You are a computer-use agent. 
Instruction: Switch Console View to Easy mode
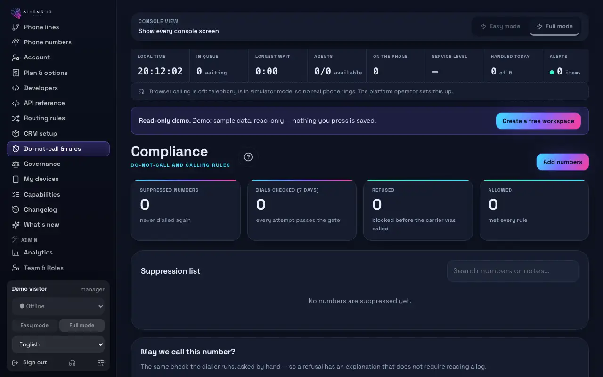500,26
